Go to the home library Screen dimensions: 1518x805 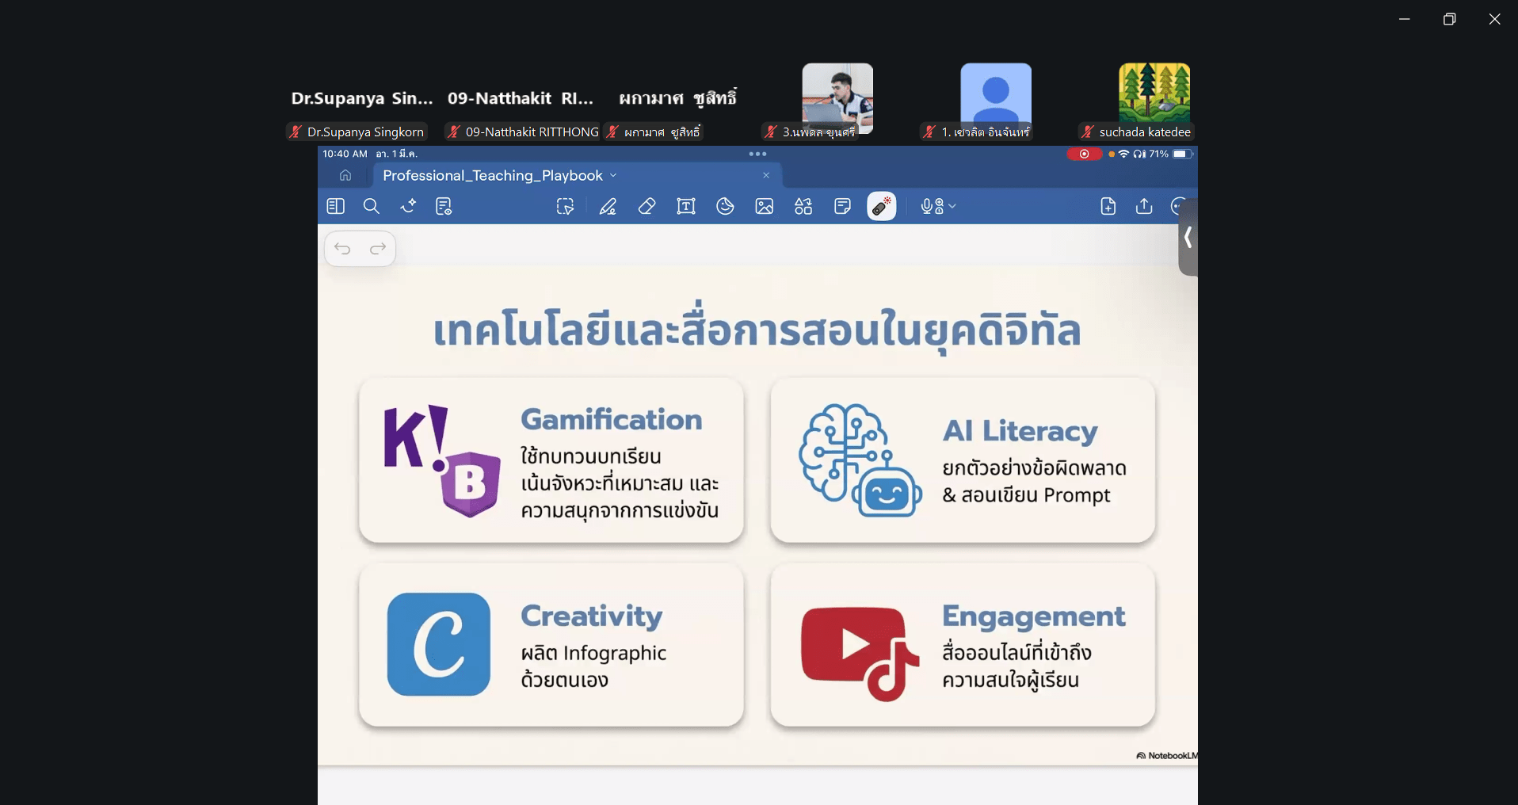[x=345, y=176]
